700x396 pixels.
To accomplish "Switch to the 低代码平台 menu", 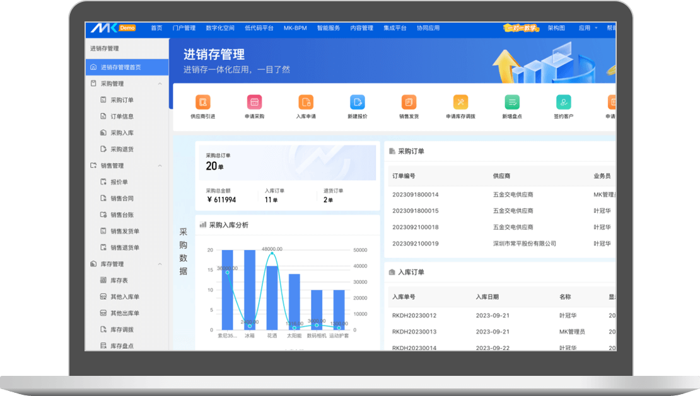I will tap(259, 28).
